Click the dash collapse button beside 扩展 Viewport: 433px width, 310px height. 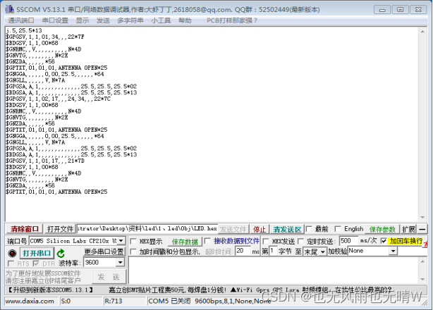(x=422, y=229)
